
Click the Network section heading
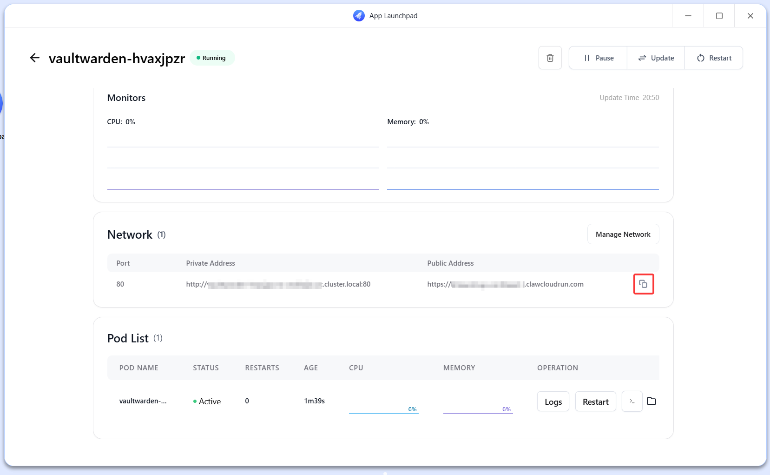coord(130,234)
